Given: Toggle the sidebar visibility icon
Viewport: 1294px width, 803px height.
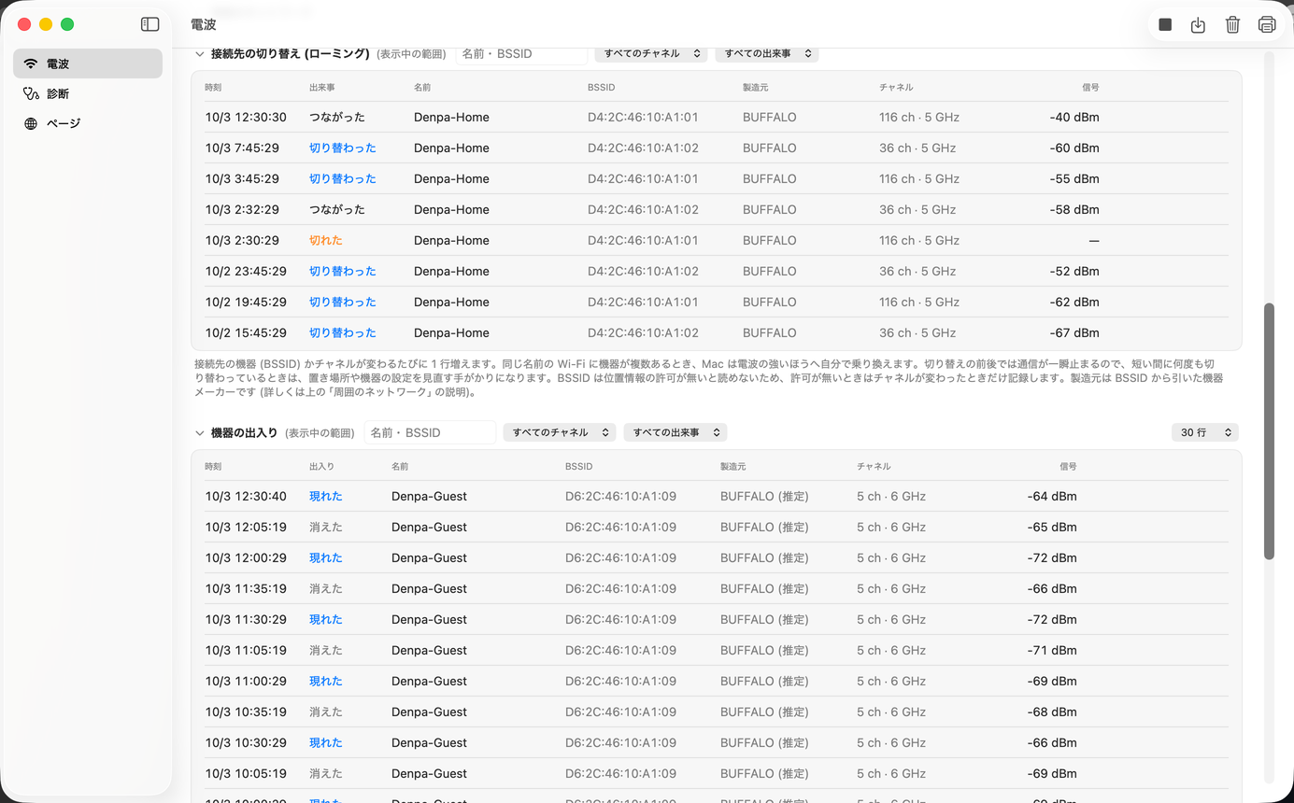Looking at the screenshot, I should coord(149,24).
